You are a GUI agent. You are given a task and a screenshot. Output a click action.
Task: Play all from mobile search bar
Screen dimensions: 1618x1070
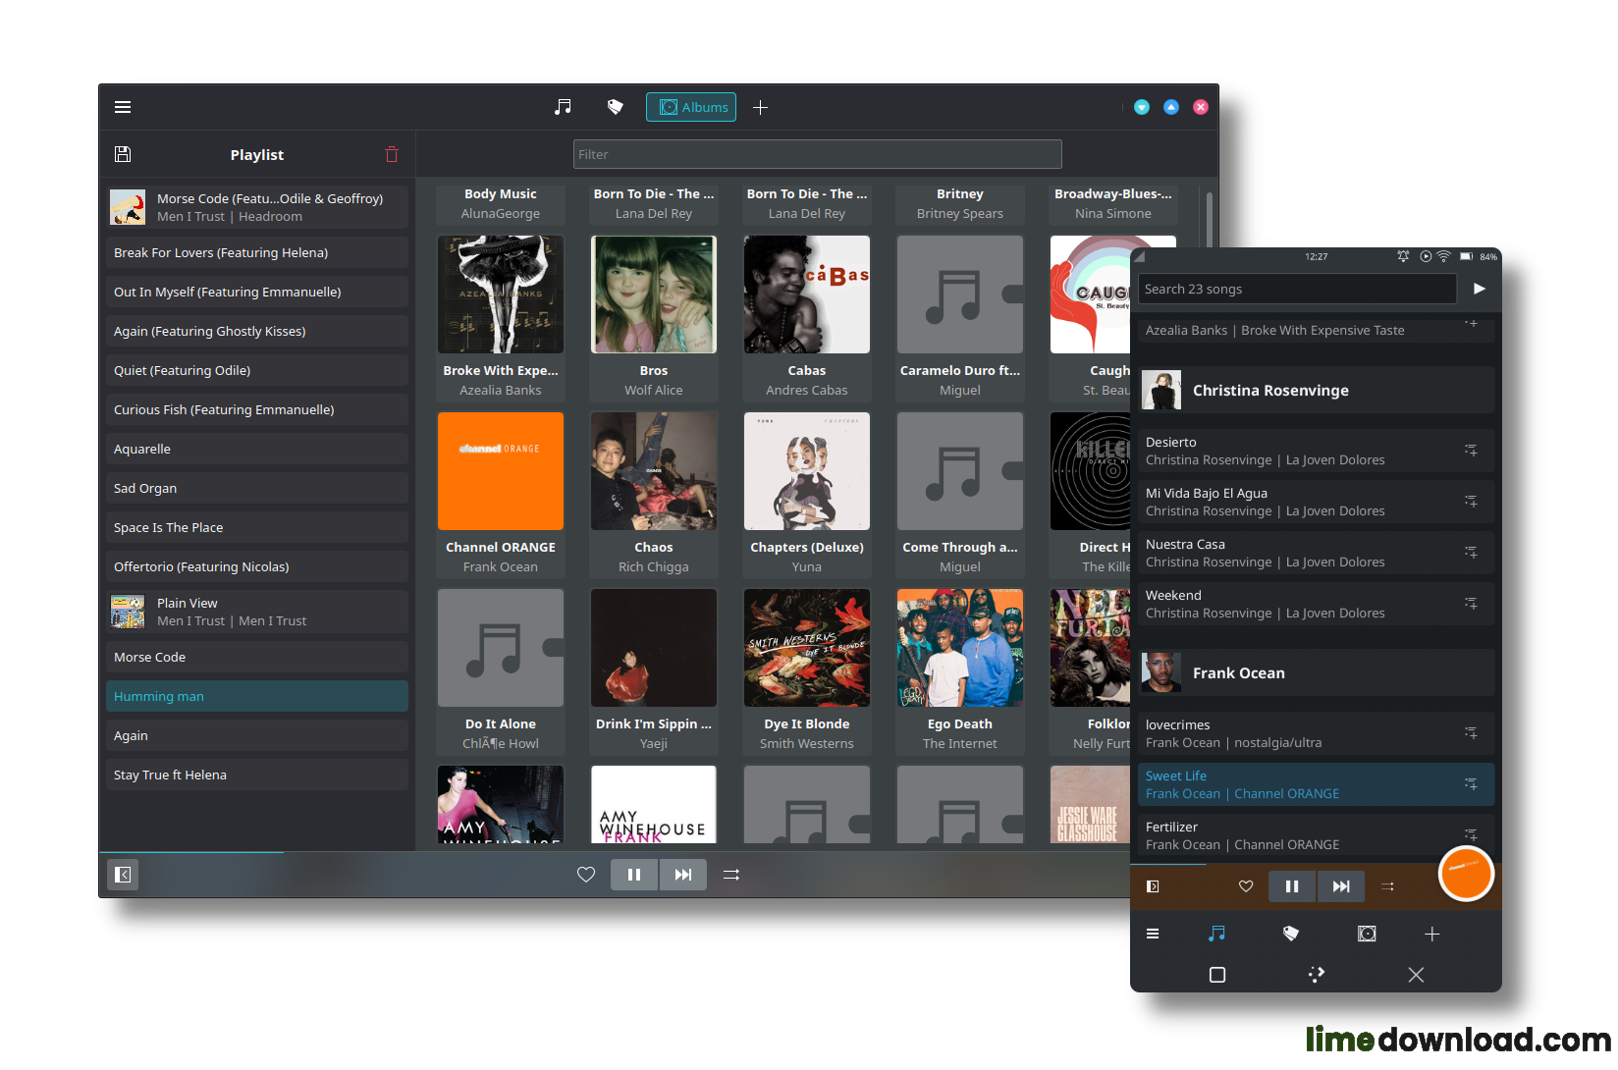[1479, 289]
